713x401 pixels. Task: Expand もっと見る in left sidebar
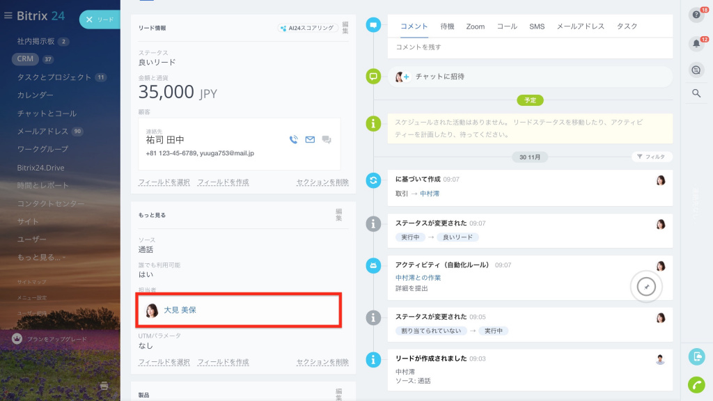[x=41, y=258]
